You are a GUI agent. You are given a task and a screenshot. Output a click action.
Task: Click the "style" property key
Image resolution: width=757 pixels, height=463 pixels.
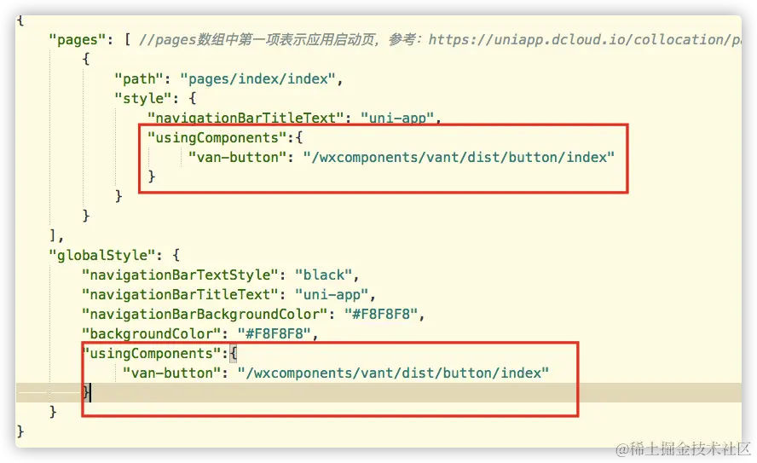(x=143, y=99)
